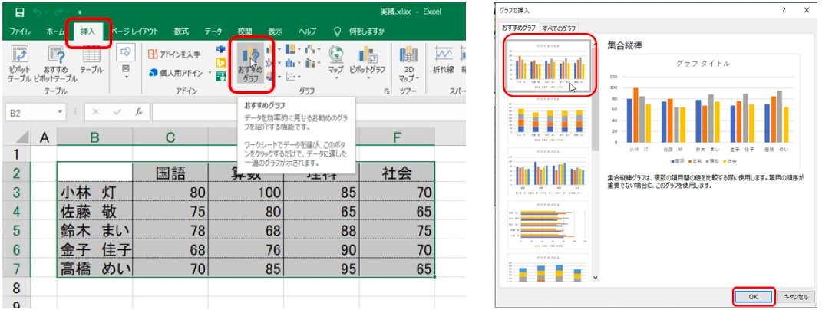Click the formula bar enter (checkmark) icon
The width and height of the screenshot is (822, 310).
tap(118, 112)
